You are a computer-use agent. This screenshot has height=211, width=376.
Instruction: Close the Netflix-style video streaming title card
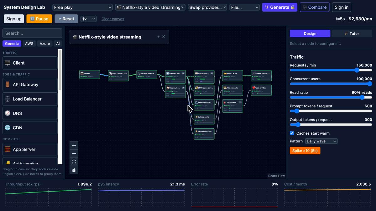(x=164, y=37)
